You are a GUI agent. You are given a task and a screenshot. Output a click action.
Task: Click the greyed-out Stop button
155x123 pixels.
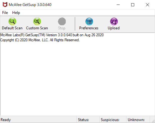[62, 24]
